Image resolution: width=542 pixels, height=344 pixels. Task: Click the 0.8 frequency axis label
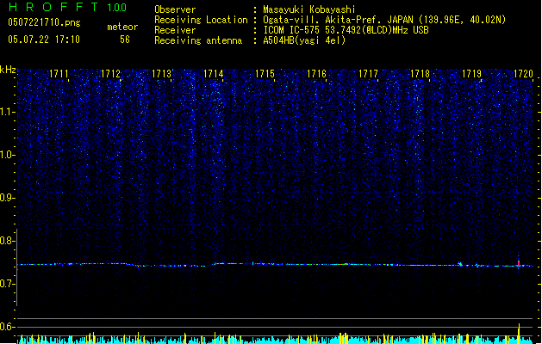[7, 241]
